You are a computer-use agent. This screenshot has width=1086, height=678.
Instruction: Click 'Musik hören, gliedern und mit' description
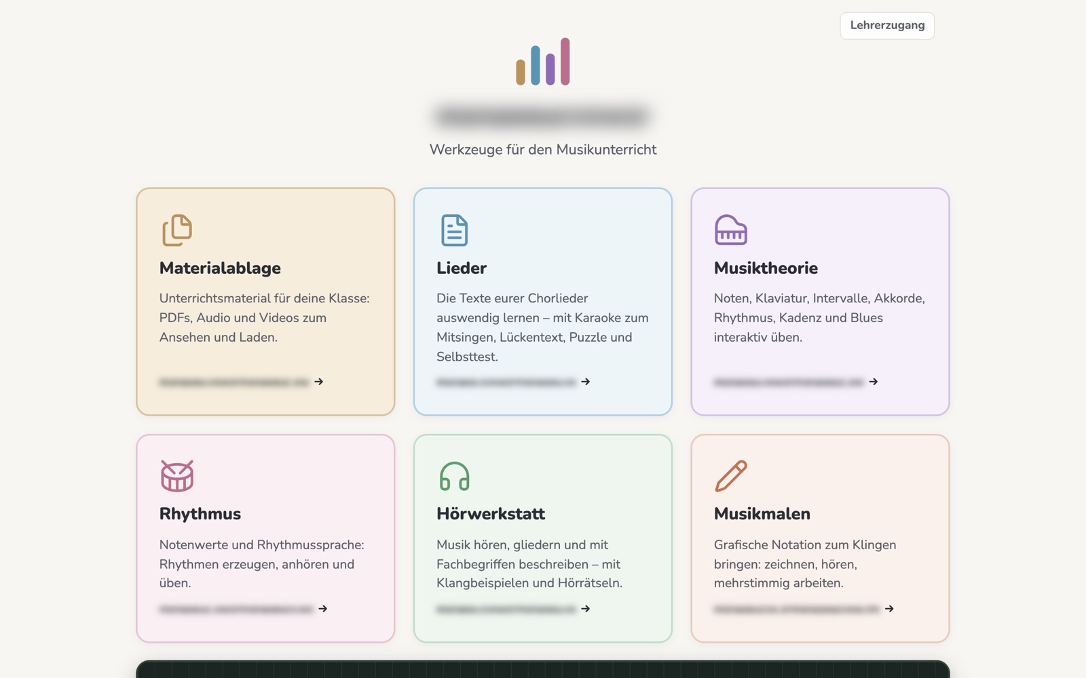529,563
